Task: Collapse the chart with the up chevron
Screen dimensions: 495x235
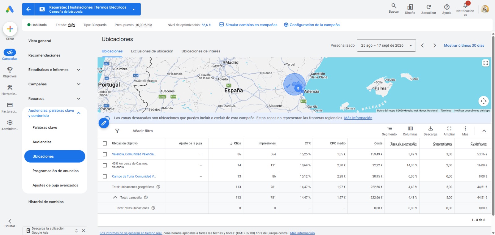Action: coord(484,131)
